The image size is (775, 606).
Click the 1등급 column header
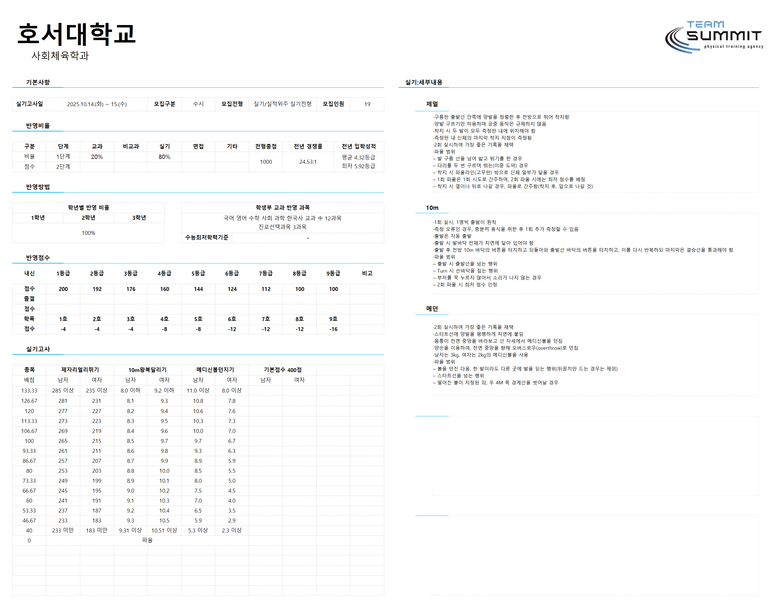63,273
